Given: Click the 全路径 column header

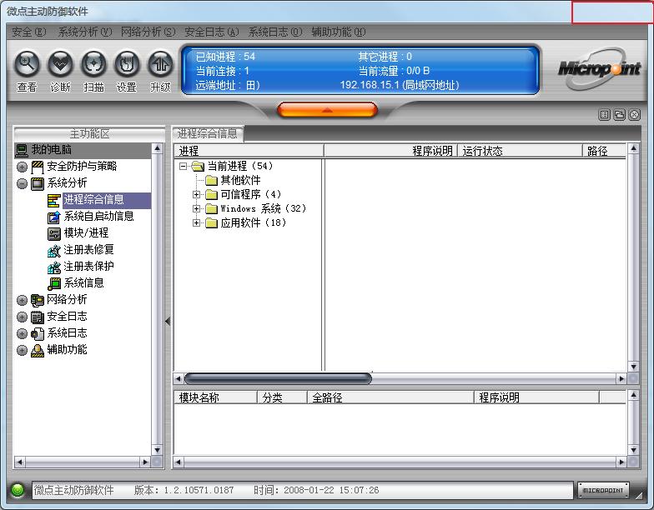Looking at the screenshot, I should [x=390, y=397].
